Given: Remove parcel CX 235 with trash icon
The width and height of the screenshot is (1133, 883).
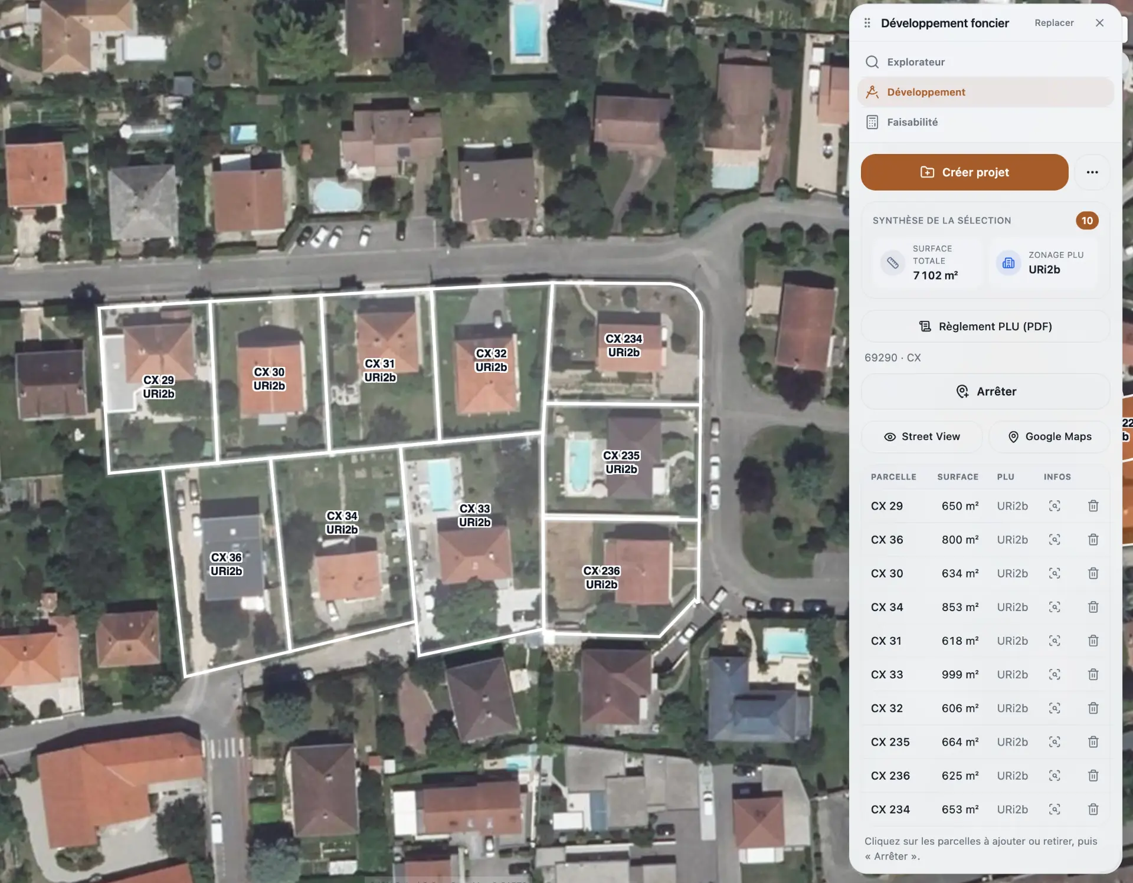Looking at the screenshot, I should click(x=1093, y=742).
